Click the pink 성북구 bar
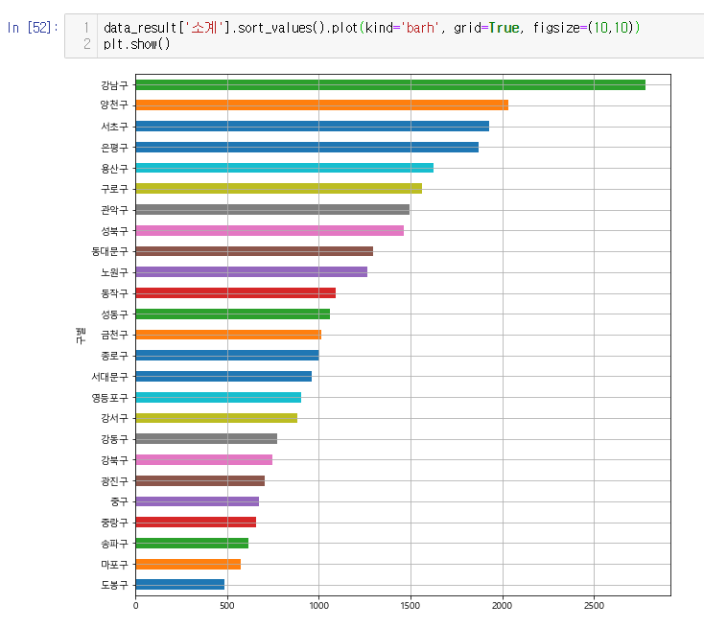Image resolution: width=704 pixels, height=628 pixels. pyautogui.click(x=269, y=230)
